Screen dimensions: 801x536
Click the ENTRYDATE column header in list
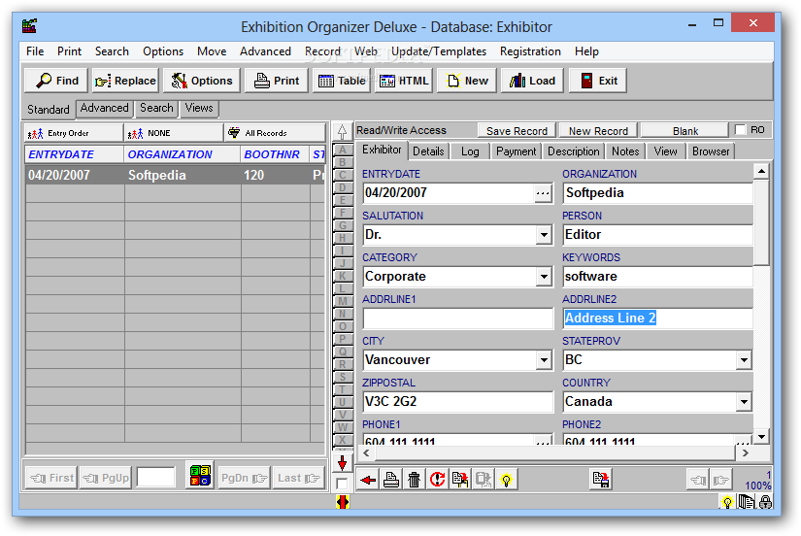point(74,154)
